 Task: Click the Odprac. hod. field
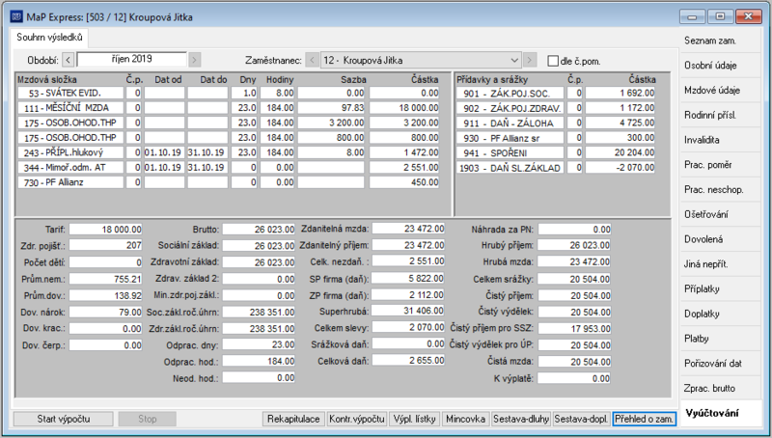(x=259, y=361)
